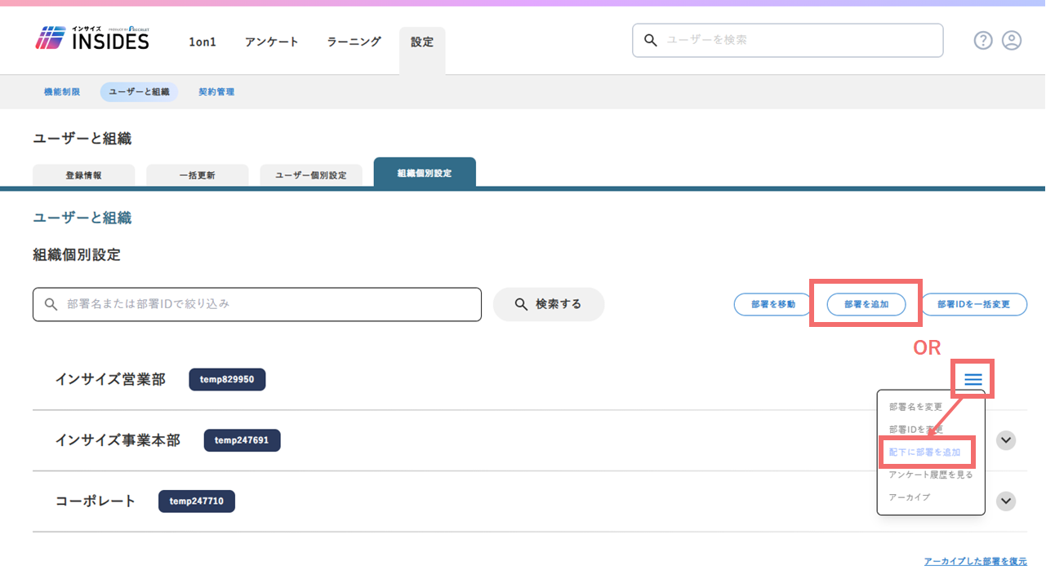Screen dimensions: 1046x587
Task: Select the 設定 top menu
Action: click(x=422, y=44)
